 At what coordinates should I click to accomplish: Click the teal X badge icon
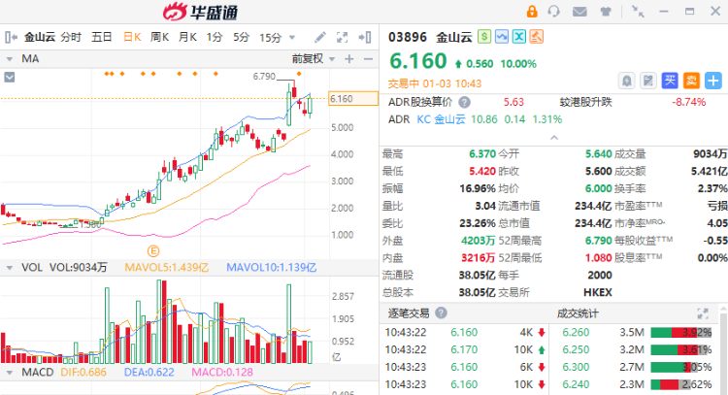(518, 36)
